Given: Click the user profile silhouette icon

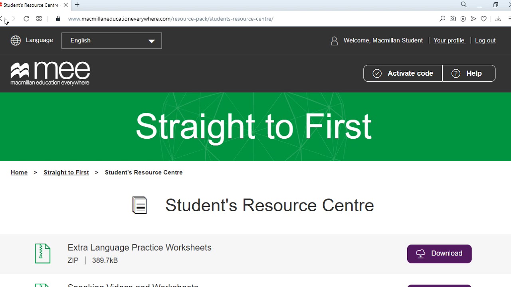Looking at the screenshot, I should point(335,41).
